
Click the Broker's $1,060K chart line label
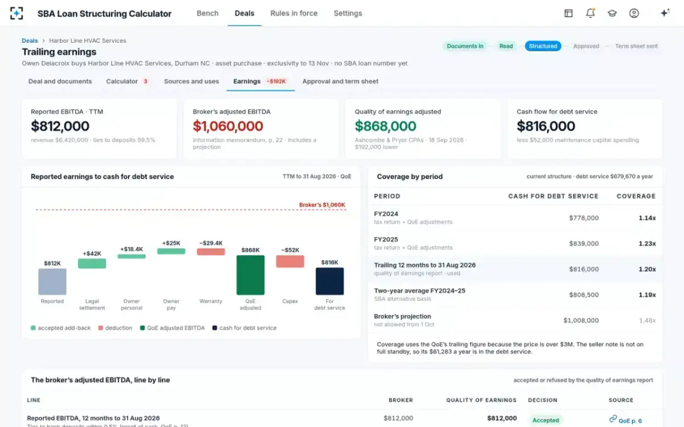pyautogui.click(x=322, y=205)
